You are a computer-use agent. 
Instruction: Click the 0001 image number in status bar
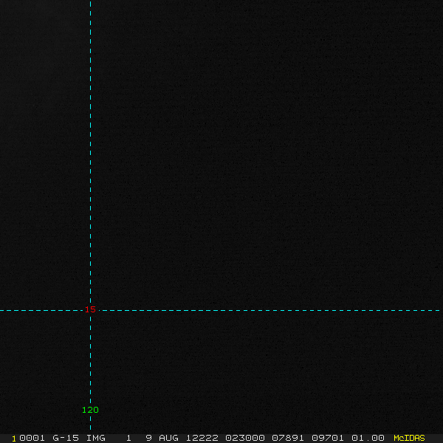32,438
